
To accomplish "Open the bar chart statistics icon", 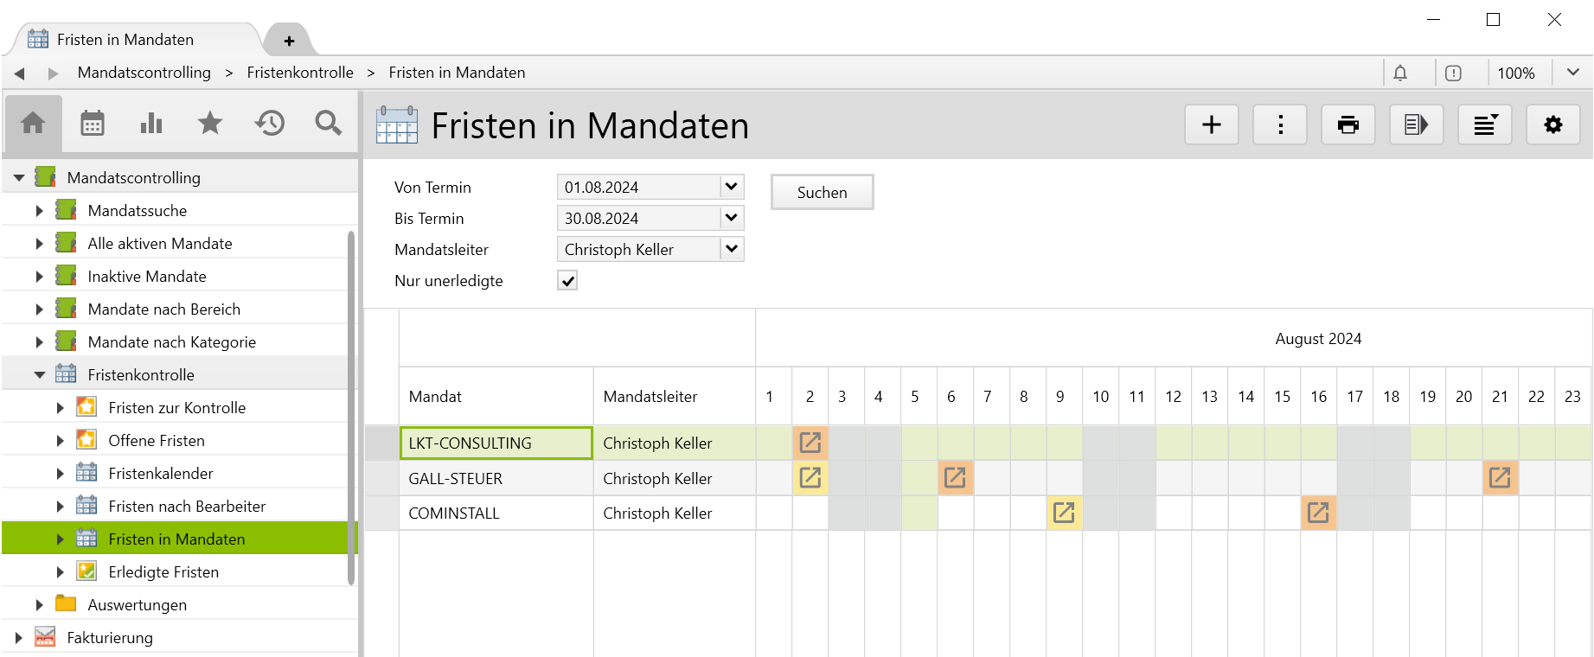I will coord(151,124).
